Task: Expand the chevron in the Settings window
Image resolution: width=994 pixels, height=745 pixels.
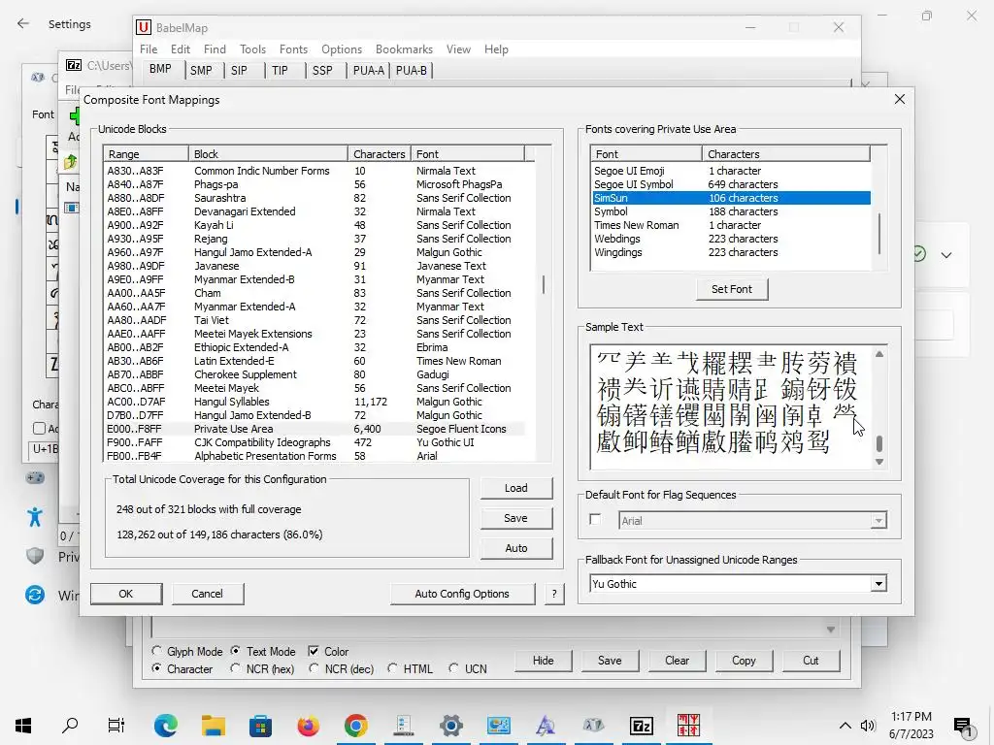Action: click(946, 255)
